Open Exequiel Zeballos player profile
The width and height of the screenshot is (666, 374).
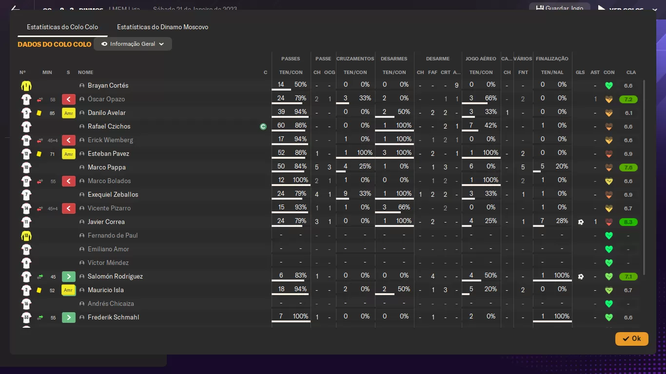113,195
